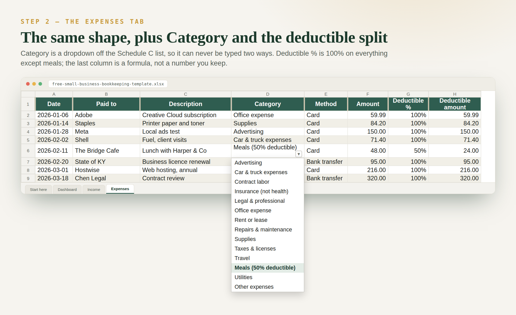
Task: Click the Category dropdown arrow in row 6
Action: point(299,154)
